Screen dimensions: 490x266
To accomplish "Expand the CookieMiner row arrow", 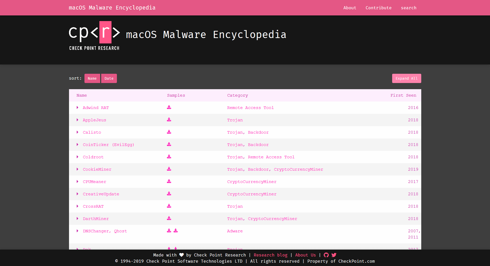I will click(77, 169).
